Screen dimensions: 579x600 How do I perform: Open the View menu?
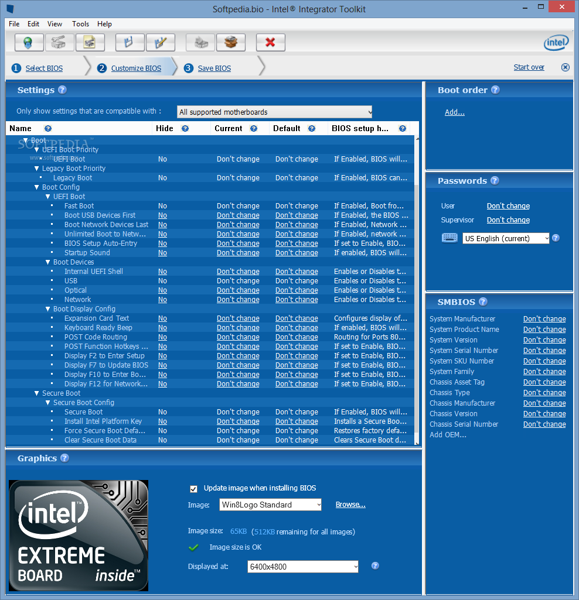click(55, 24)
